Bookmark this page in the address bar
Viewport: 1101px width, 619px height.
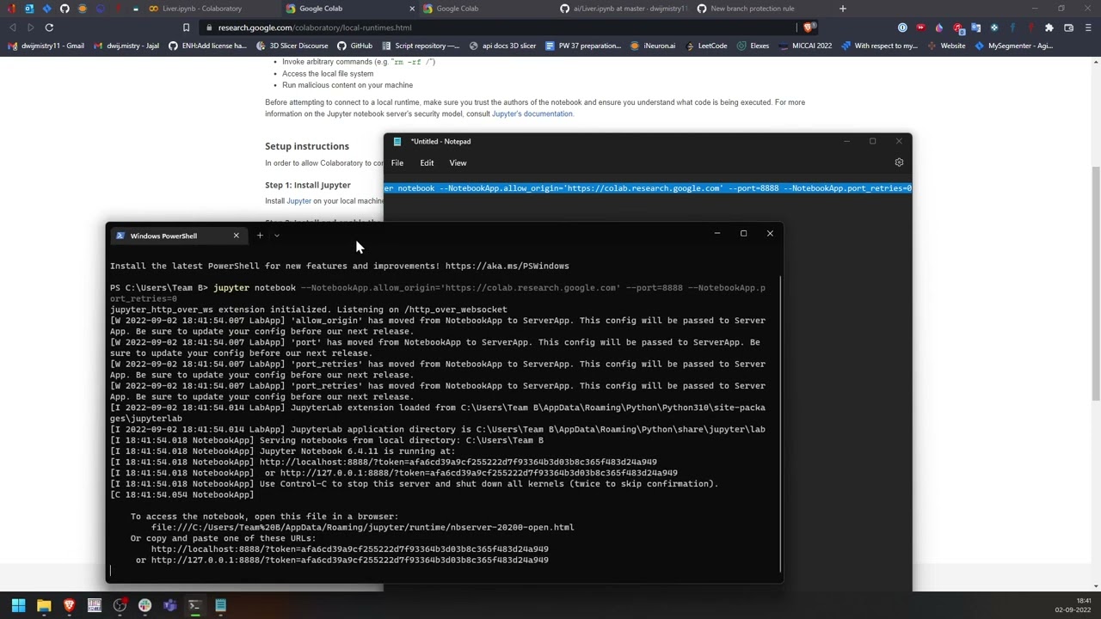click(186, 28)
